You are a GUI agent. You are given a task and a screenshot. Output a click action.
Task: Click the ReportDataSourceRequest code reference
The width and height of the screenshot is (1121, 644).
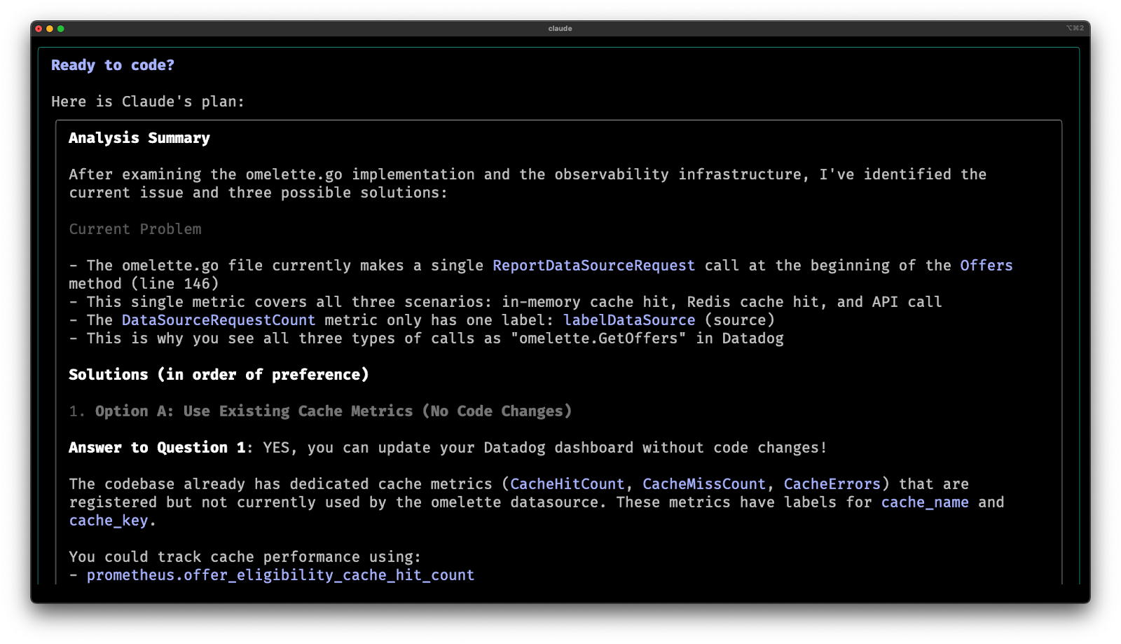tap(593, 265)
